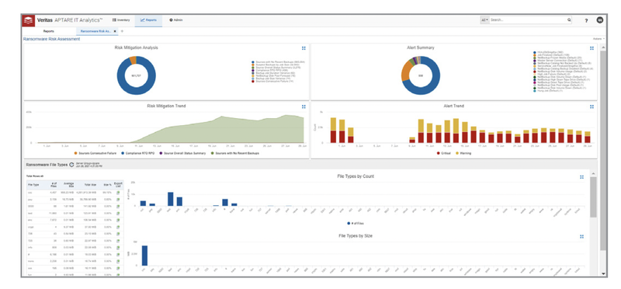
Task: Export list for first file type row
Action: (x=118, y=192)
